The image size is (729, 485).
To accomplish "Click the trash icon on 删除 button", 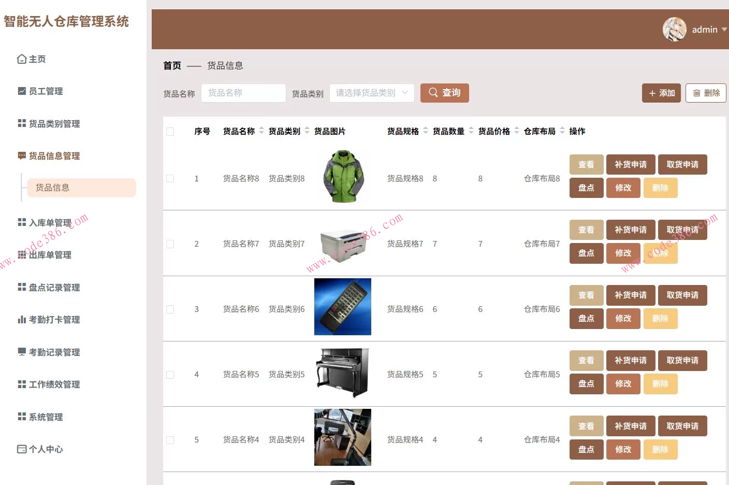I will pos(696,93).
